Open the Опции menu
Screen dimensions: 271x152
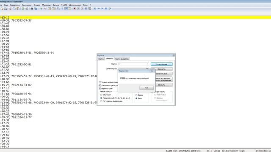point(37,5)
